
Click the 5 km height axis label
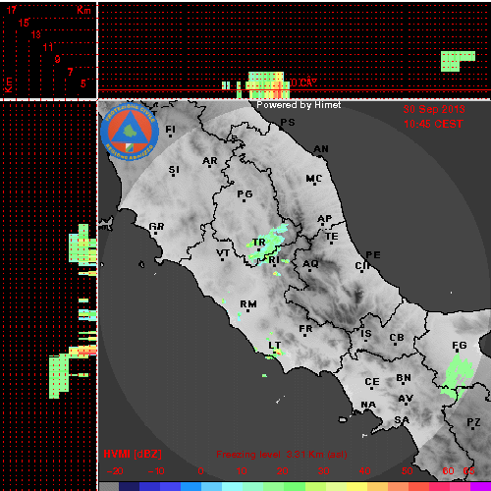click(x=83, y=83)
